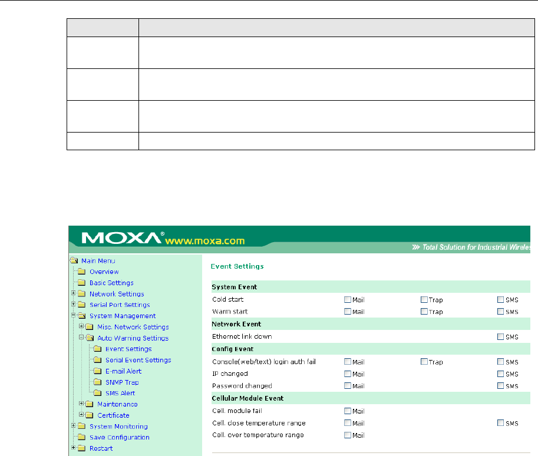The height and width of the screenshot is (456, 538).
Task: Expand the Restart tree node
Action: click(74, 447)
